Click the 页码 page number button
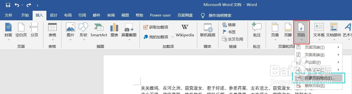 coord(301,32)
